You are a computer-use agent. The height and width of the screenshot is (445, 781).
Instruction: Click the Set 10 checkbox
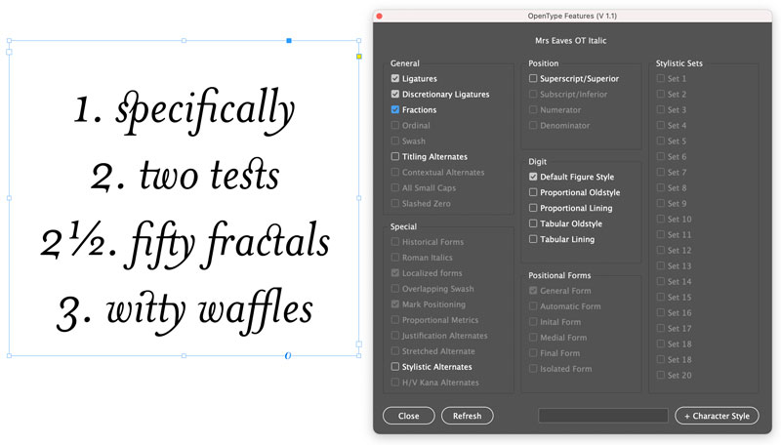pyautogui.click(x=661, y=219)
